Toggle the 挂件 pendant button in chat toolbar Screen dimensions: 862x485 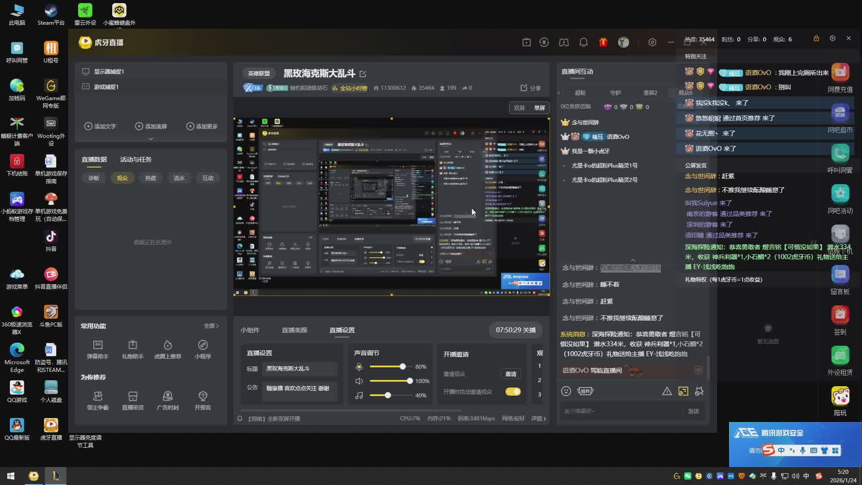click(x=585, y=391)
